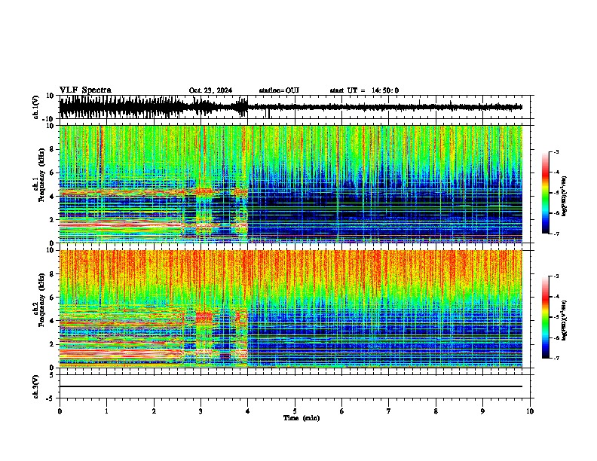Click the "5" tick on ch.3 voltage axis
This screenshot has height=461, width=597.
click(52, 374)
